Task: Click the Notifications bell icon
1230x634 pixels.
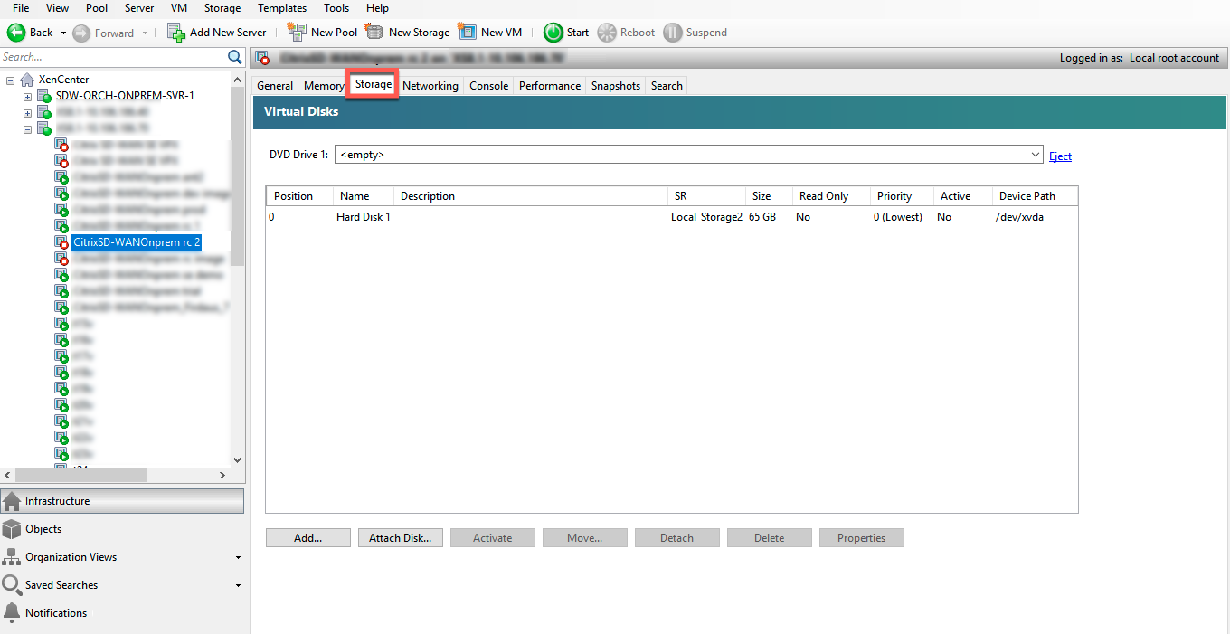Action: click(12, 613)
